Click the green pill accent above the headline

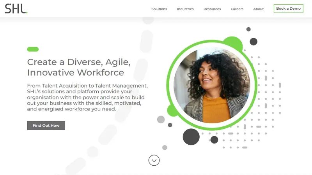pyautogui.click(x=33, y=49)
